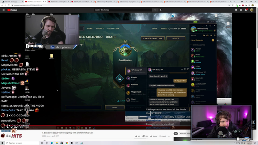The width and height of the screenshot is (258, 145).
Task: Open Cortana circle icon on the taskbar
Action: pyautogui.click(x=42, y=143)
